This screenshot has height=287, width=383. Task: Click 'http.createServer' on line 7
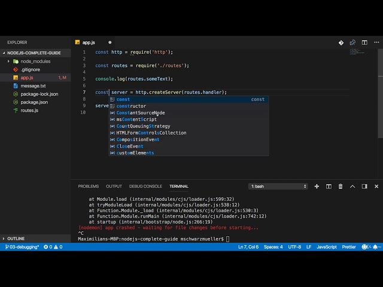pyautogui.click(x=158, y=93)
